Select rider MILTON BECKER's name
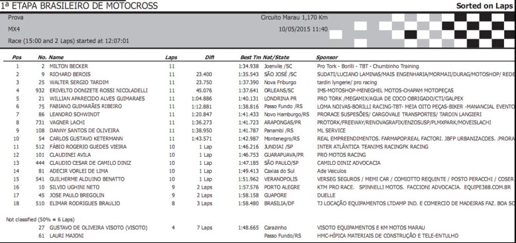The height and width of the screenshot is (243, 516). tap(69, 66)
